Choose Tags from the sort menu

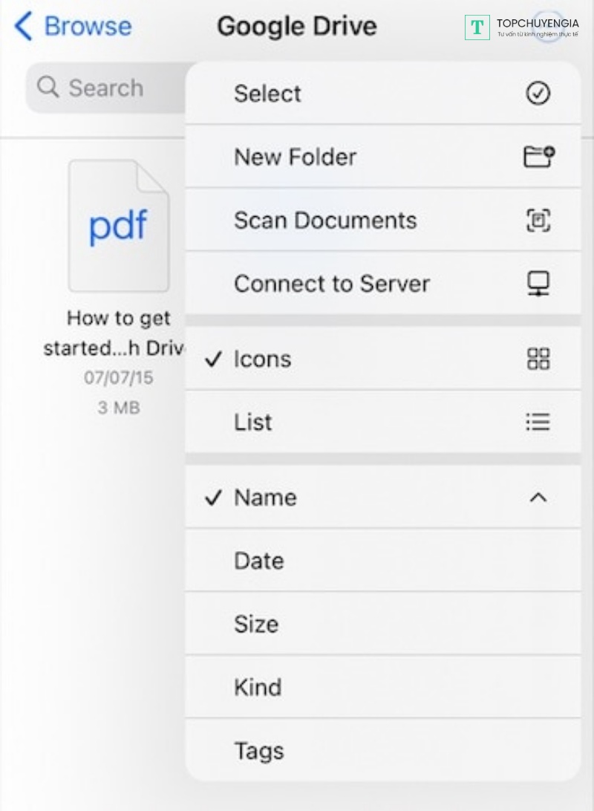tap(258, 751)
